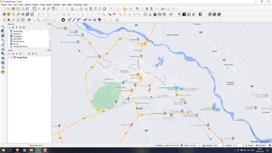Refresh the Browser panel
Image resolution: width=272 pixels, height=153 pixels.
13,28
